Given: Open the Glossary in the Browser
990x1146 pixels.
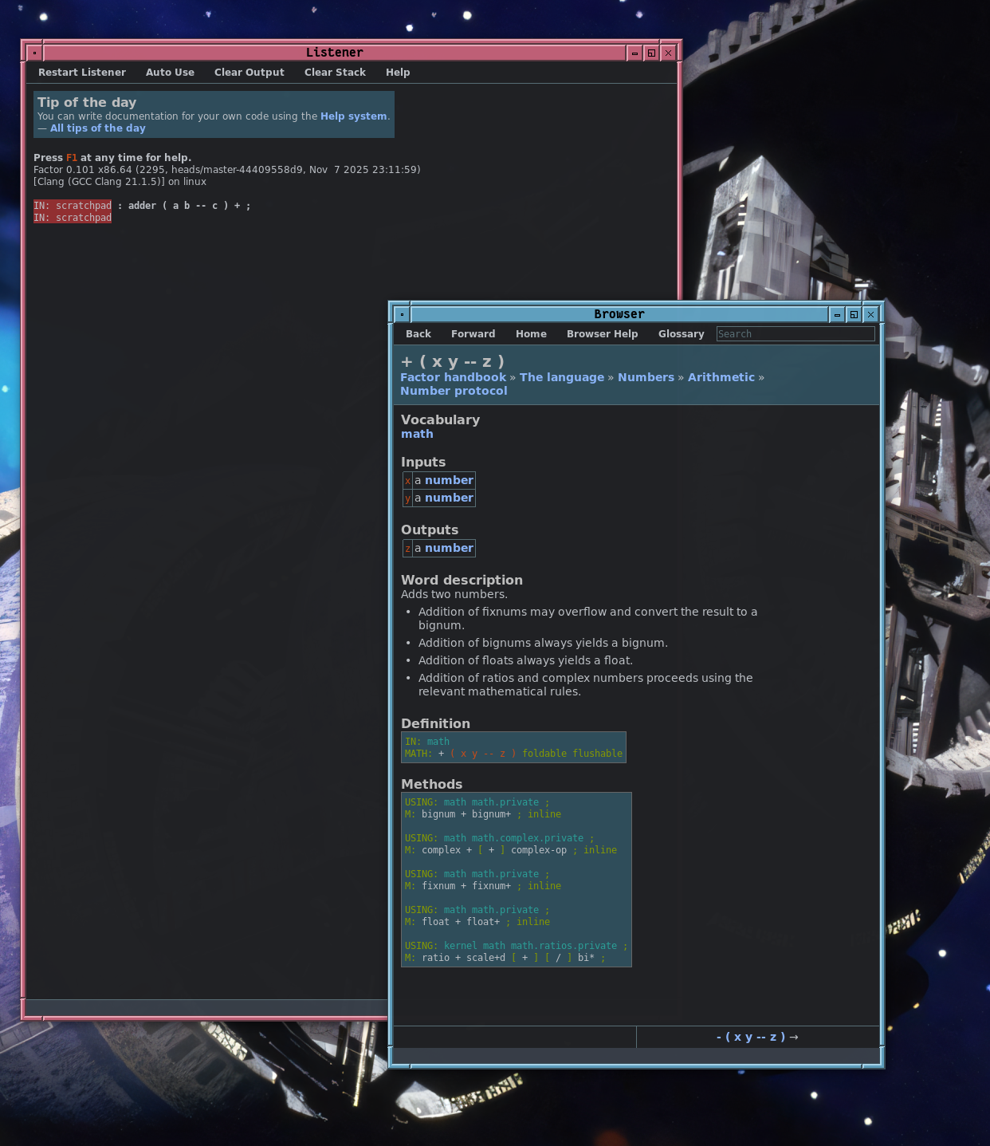Looking at the screenshot, I should click(681, 334).
